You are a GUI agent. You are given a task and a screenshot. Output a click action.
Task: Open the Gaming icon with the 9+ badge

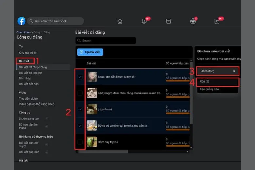click(217, 21)
